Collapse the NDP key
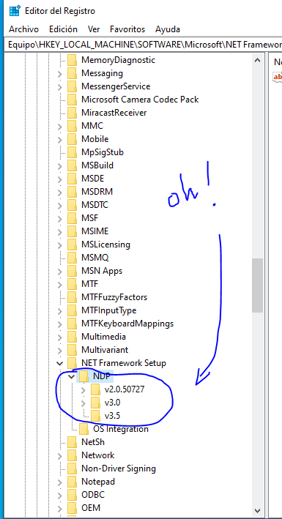The width and height of the screenshot is (282, 519). tap(71, 376)
